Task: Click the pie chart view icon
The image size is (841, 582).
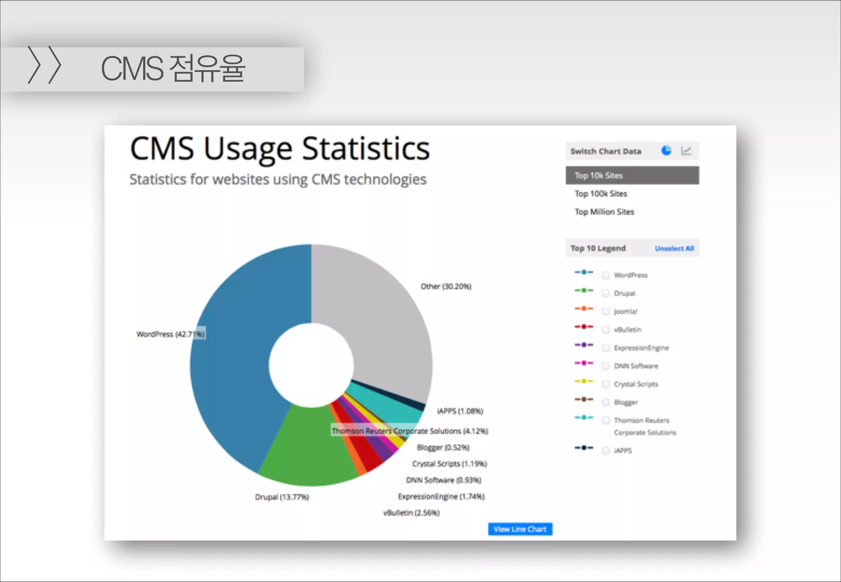Action: point(666,151)
